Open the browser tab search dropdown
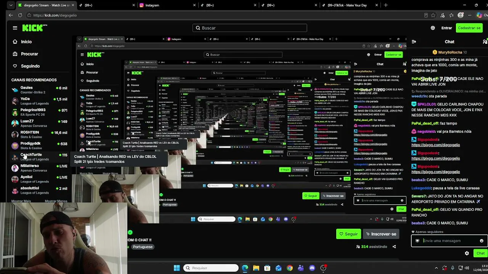488x274 pixels. click(11, 5)
